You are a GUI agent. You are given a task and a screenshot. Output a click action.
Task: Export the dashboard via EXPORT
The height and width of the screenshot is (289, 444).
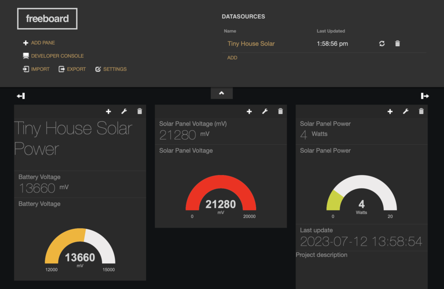pos(72,70)
